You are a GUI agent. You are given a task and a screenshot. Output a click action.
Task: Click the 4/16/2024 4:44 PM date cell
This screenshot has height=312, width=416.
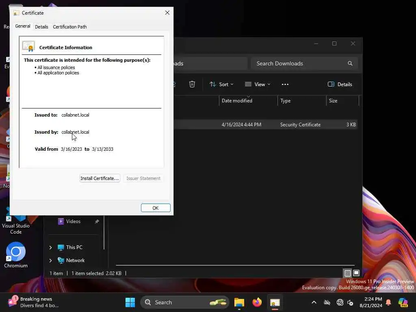(241, 124)
